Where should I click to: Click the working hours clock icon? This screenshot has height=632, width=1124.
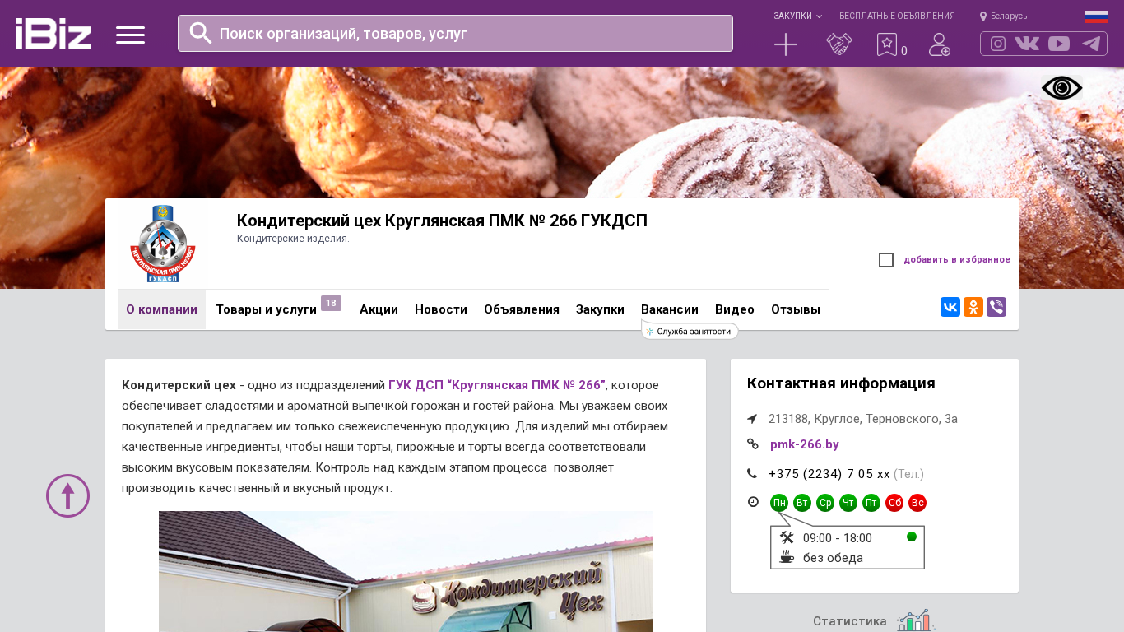[x=753, y=502]
